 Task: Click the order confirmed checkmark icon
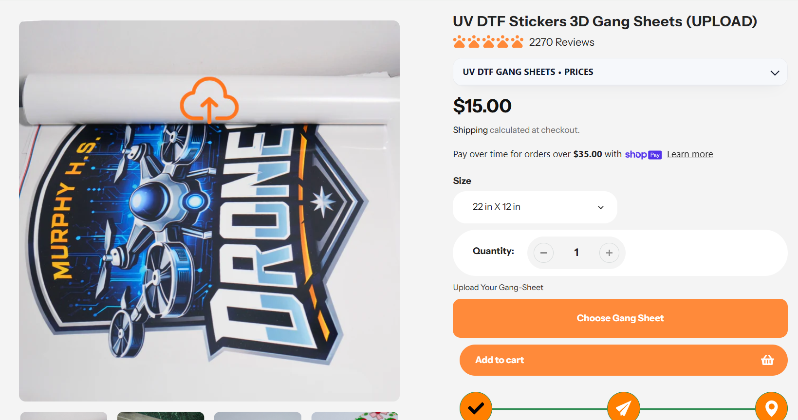[476, 408]
